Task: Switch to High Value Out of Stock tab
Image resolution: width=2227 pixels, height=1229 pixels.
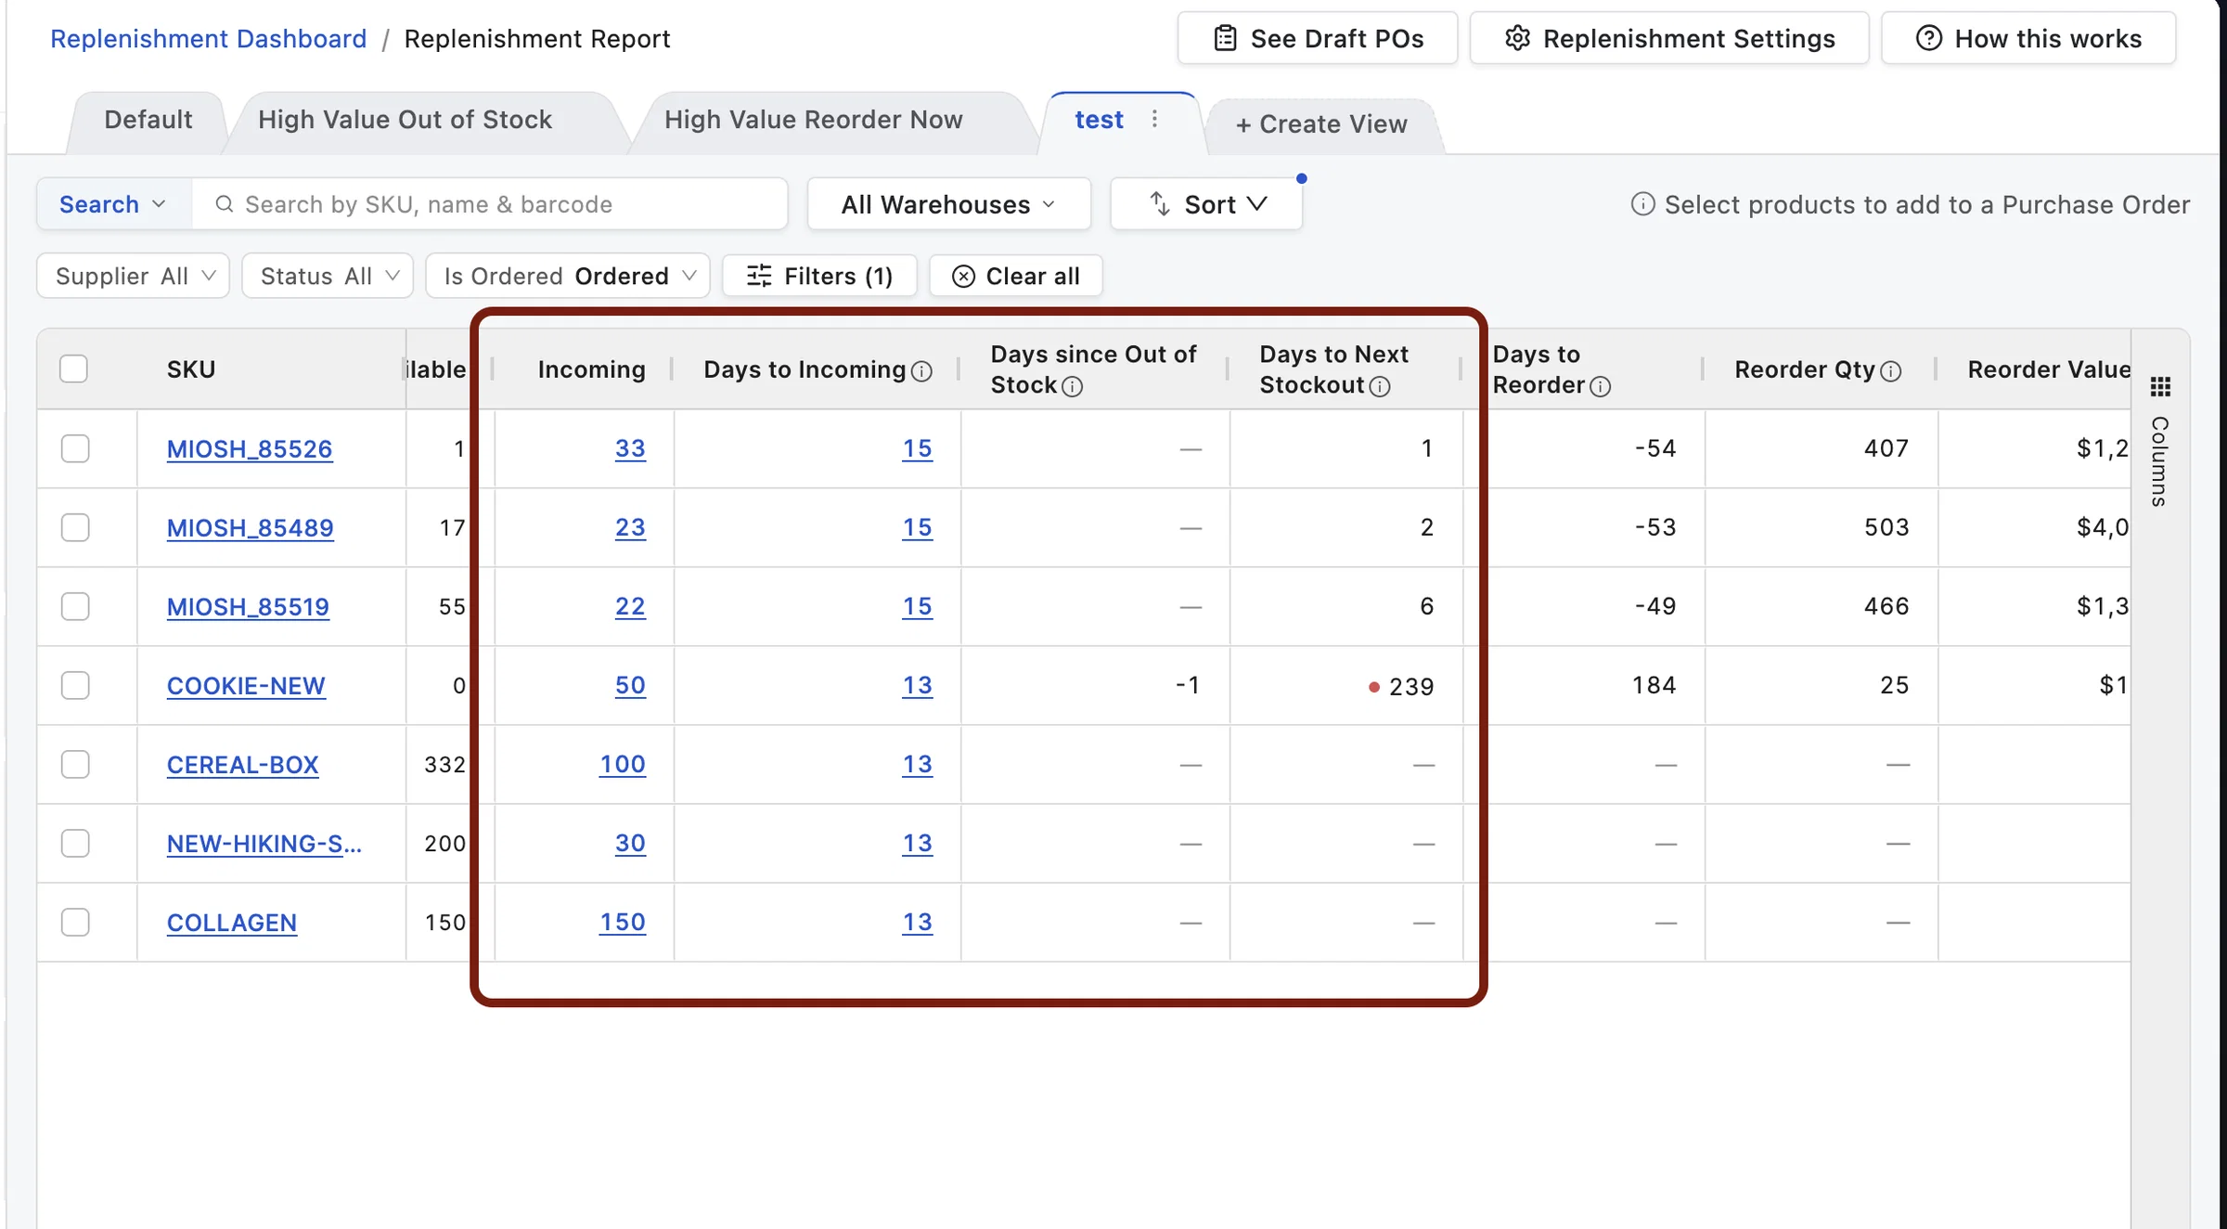Action: pos(405,120)
